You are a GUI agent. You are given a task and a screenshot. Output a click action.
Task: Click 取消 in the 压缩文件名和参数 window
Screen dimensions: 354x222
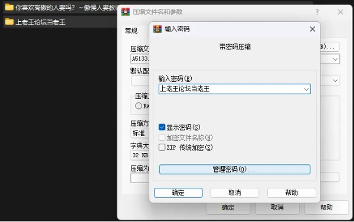point(277,207)
